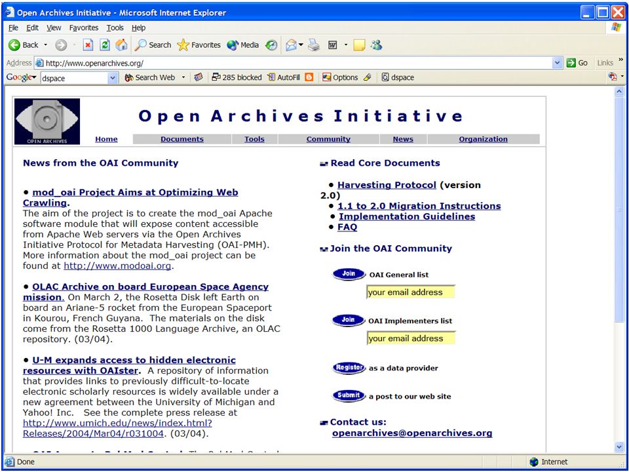Print the page with printer icon
This screenshot has width=629, height=472.
[314, 45]
